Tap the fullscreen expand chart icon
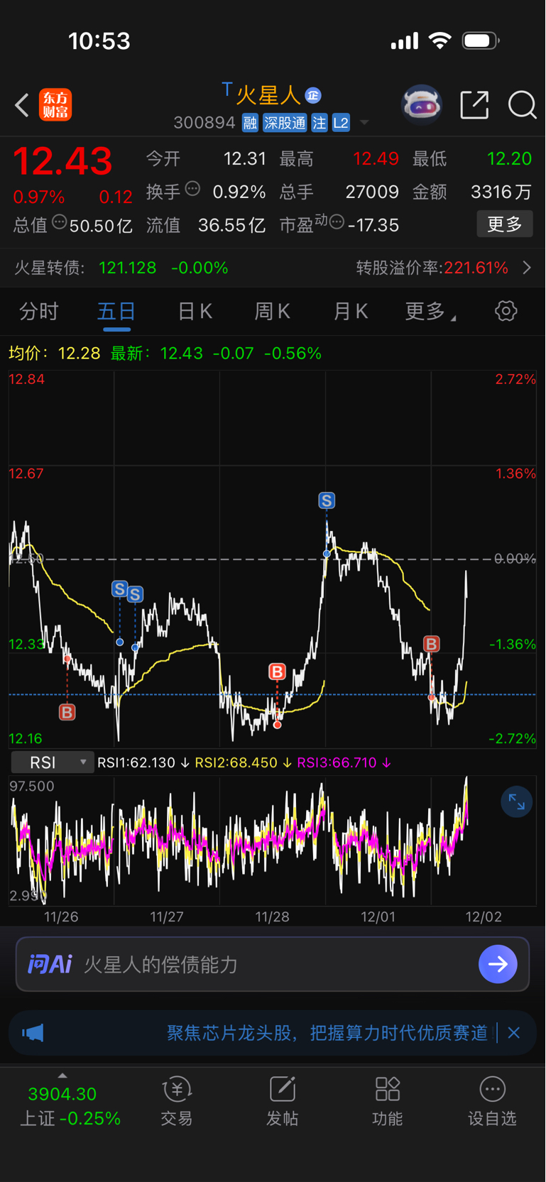Viewport: 546px width, 1182px height. [516, 802]
